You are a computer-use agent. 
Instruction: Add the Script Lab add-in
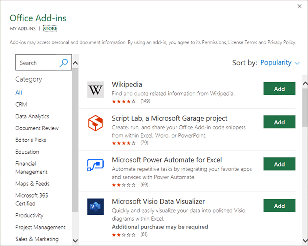tap(279, 122)
